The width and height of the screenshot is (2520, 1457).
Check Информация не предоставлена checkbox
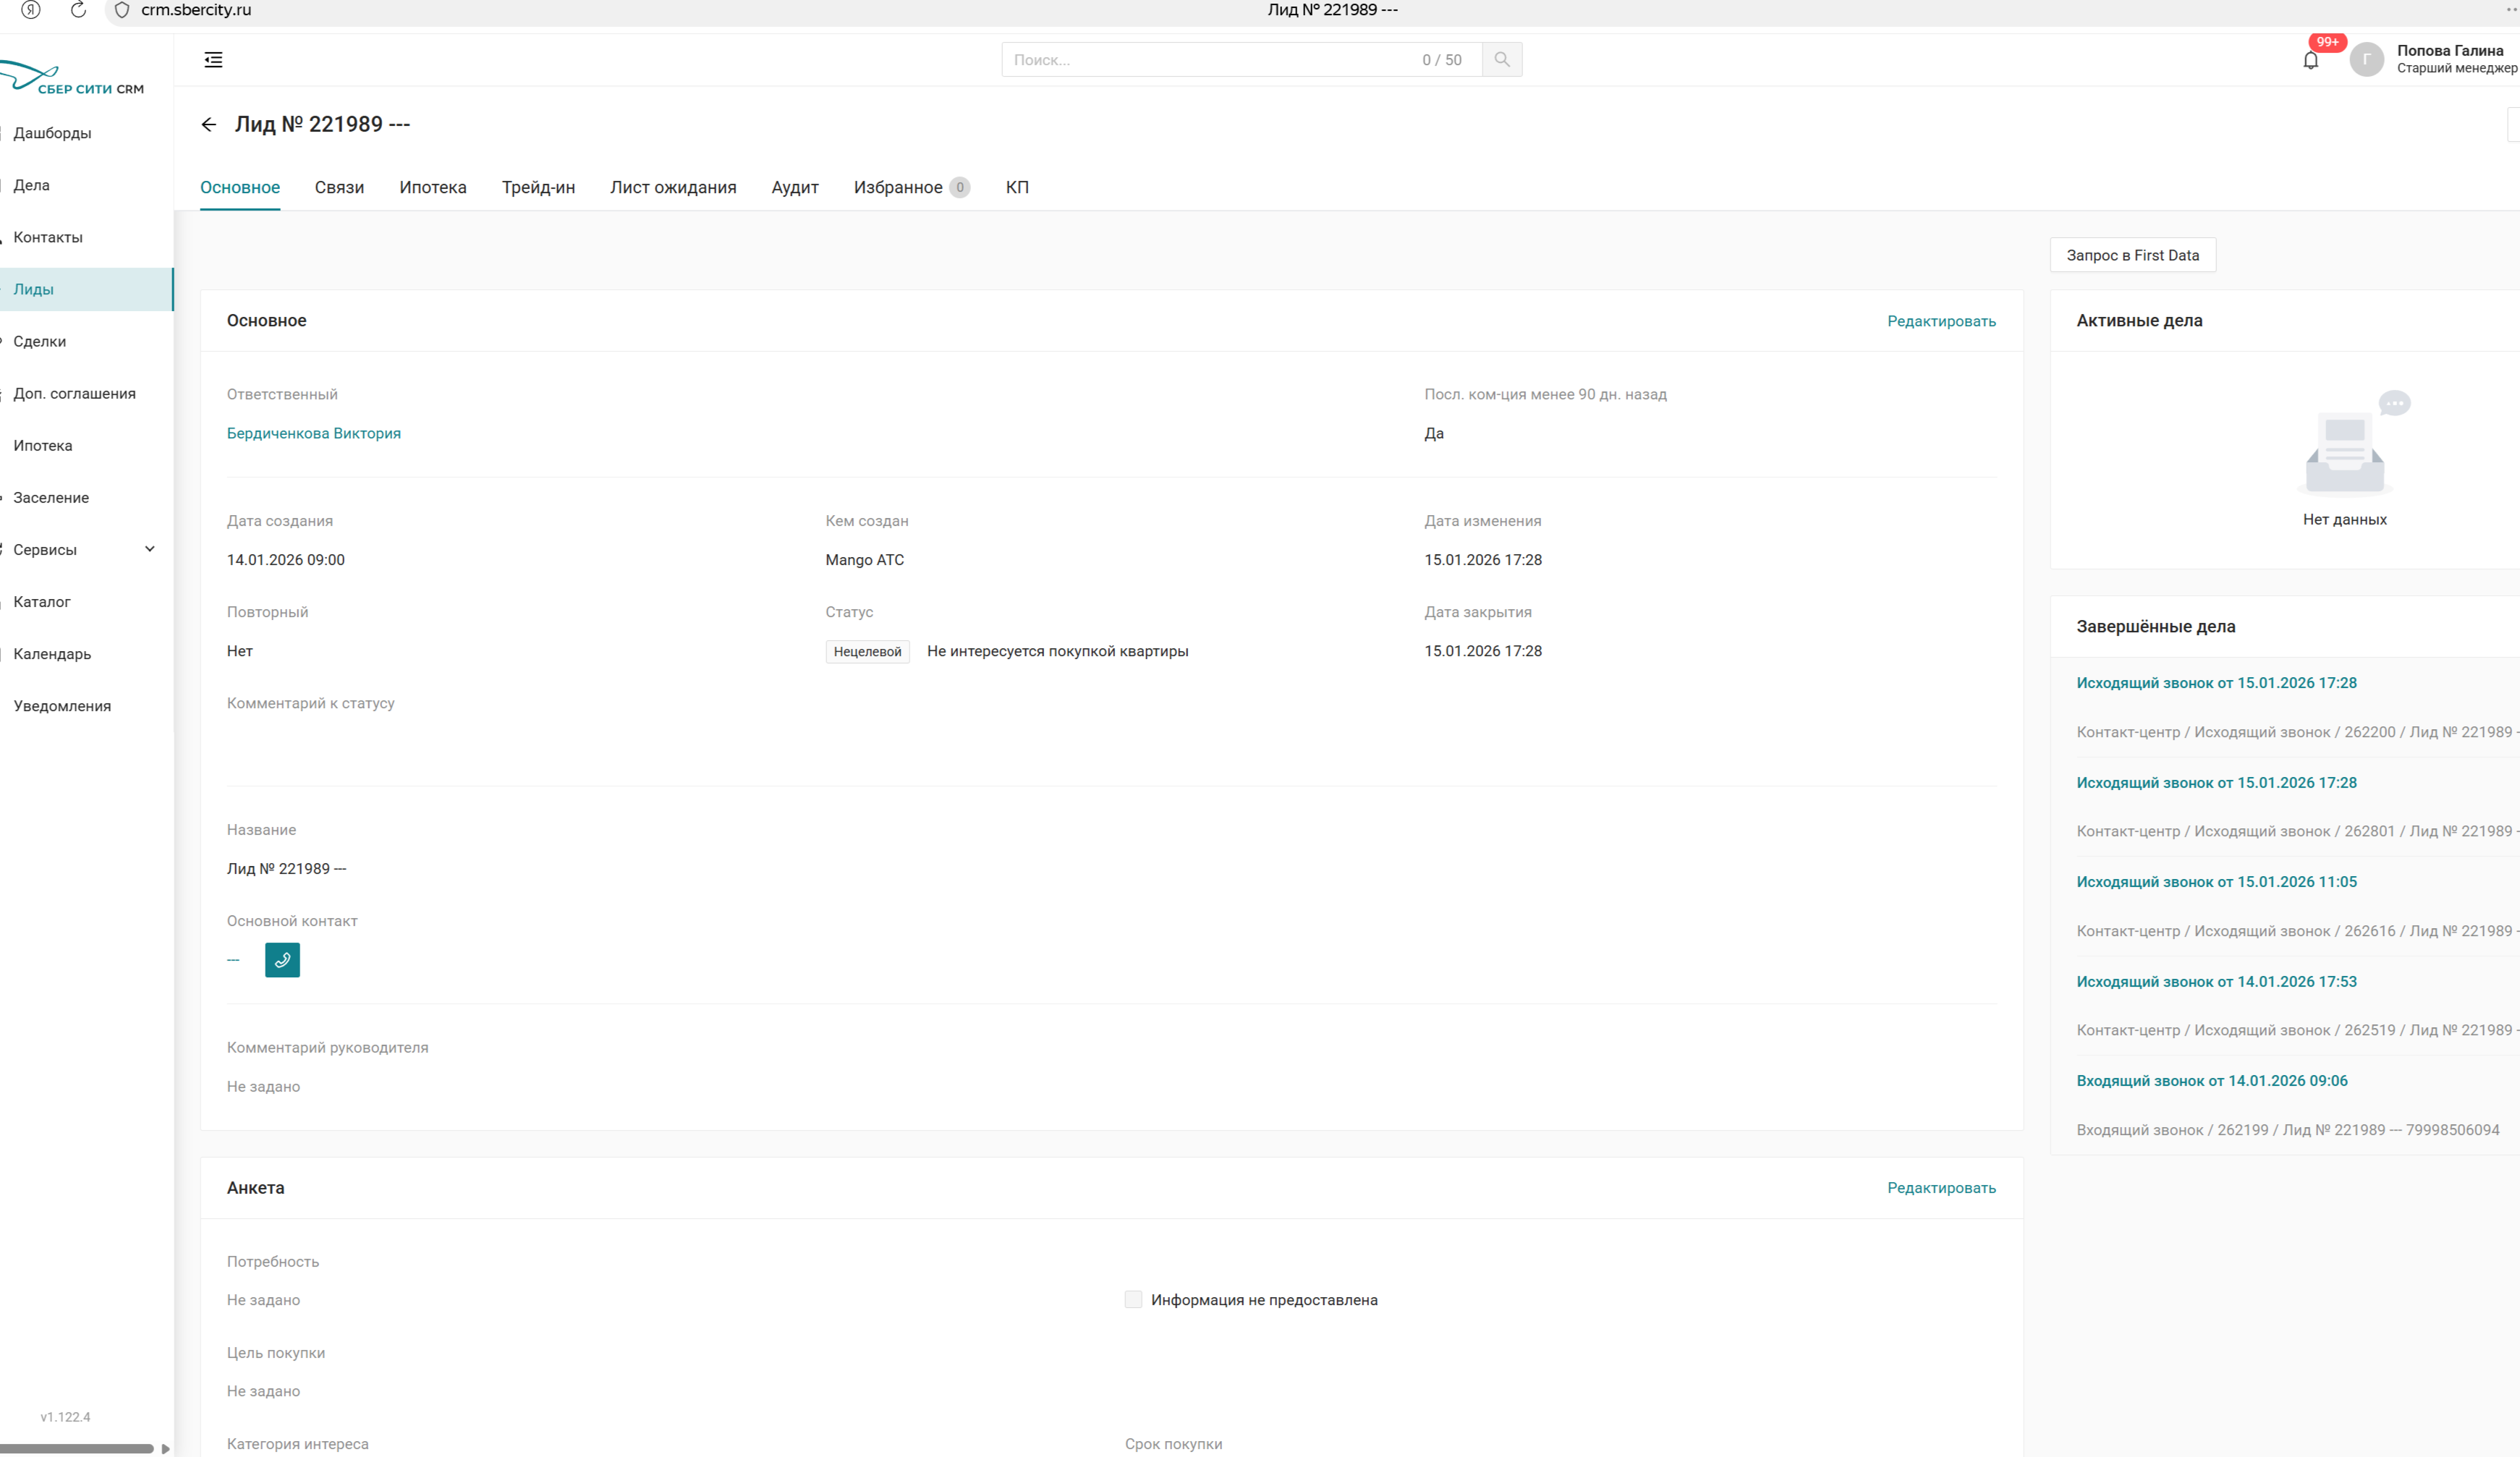click(1133, 1299)
